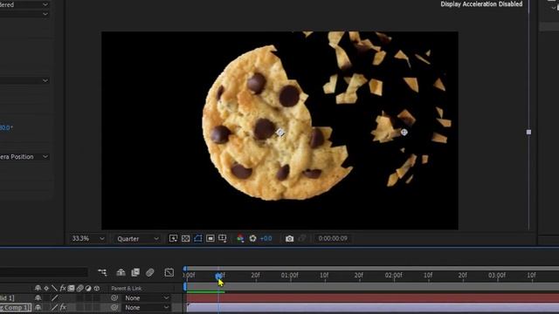Select the Comp 1 layer name

click(16, 308)
